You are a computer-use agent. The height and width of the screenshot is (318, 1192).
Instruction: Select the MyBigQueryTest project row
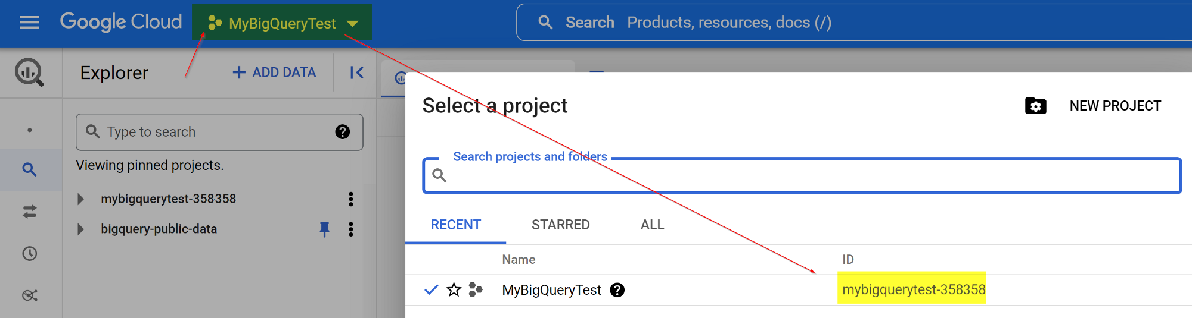(551, 290)
